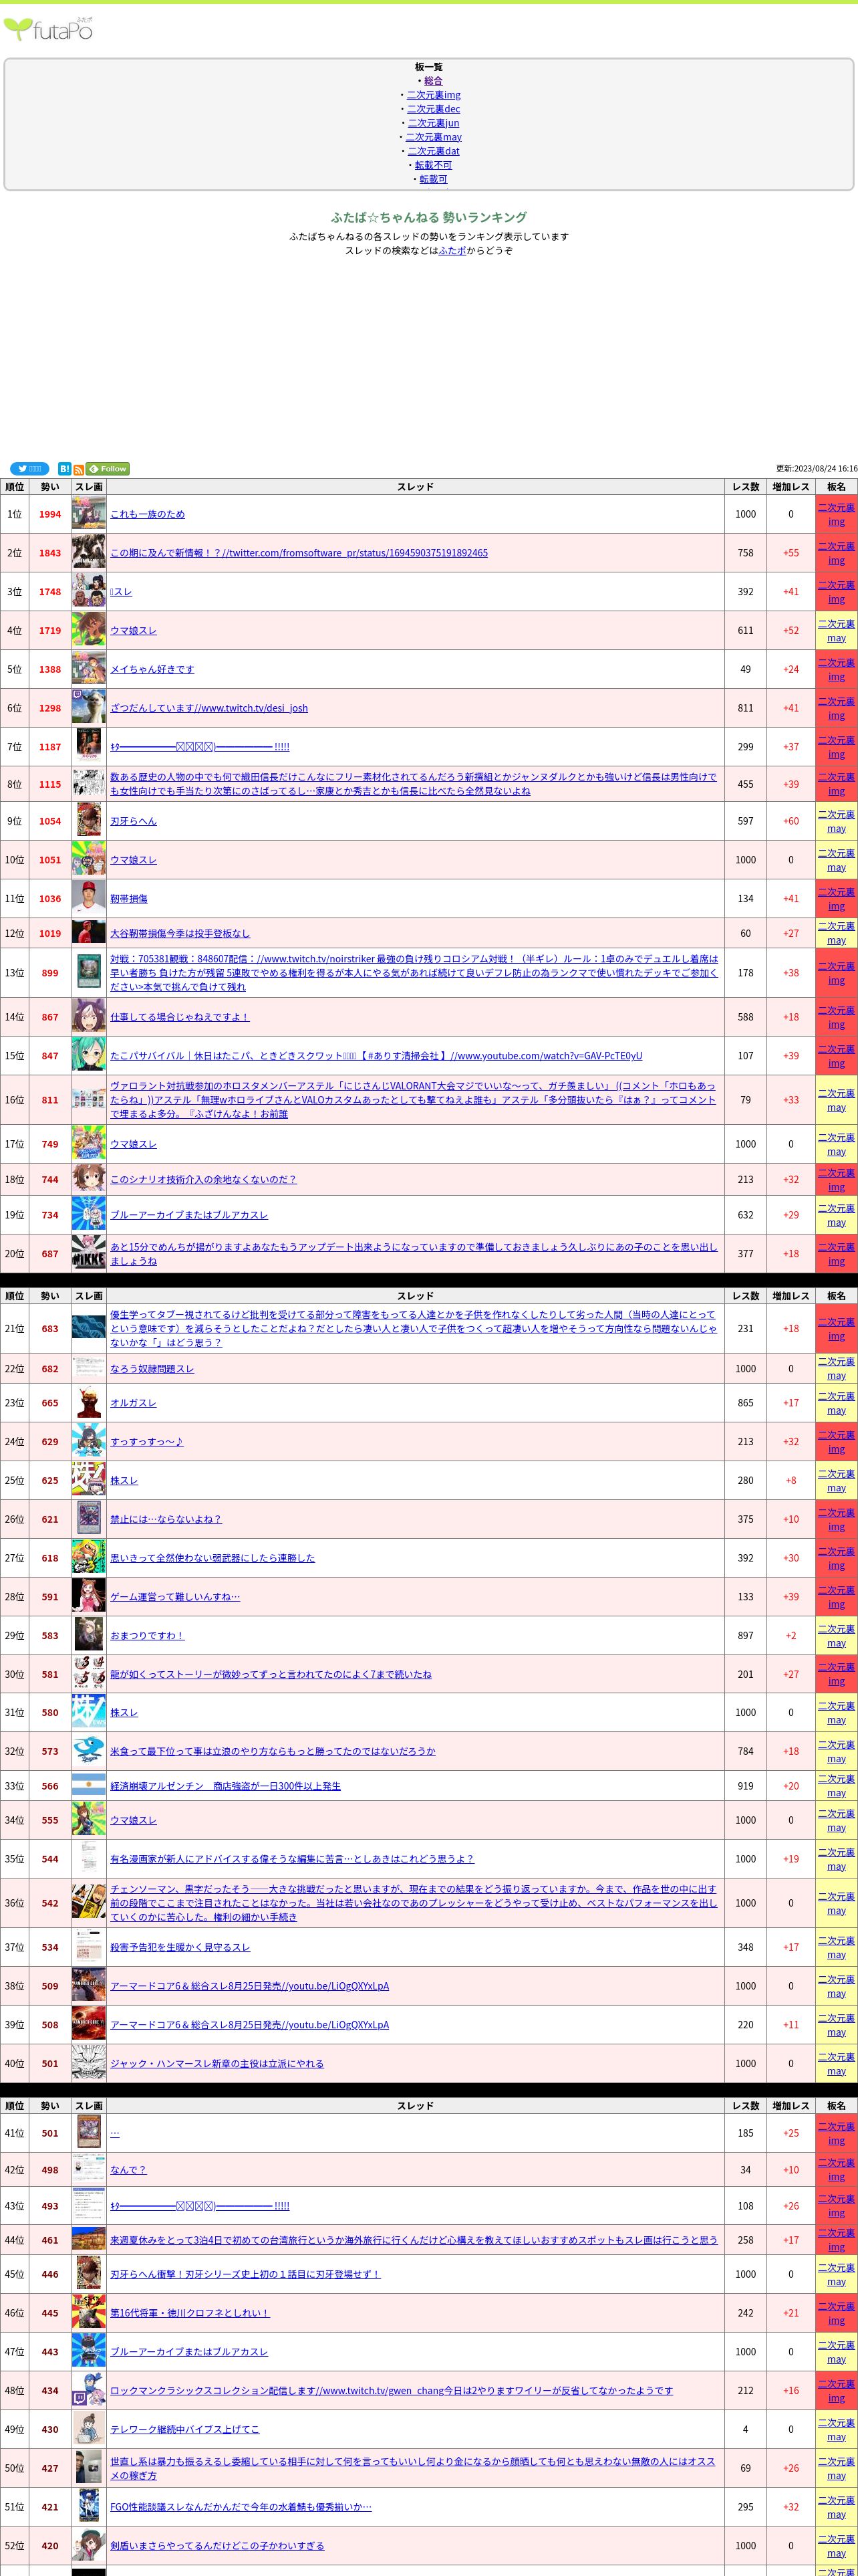Screen dimensions: 858x2576
Task: Open 二次元裏img board link in rank 1 row
Action: click(836, 514)
